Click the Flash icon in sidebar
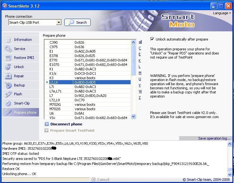The width and height of the screenshot is (234, 183). pos(8,94)
